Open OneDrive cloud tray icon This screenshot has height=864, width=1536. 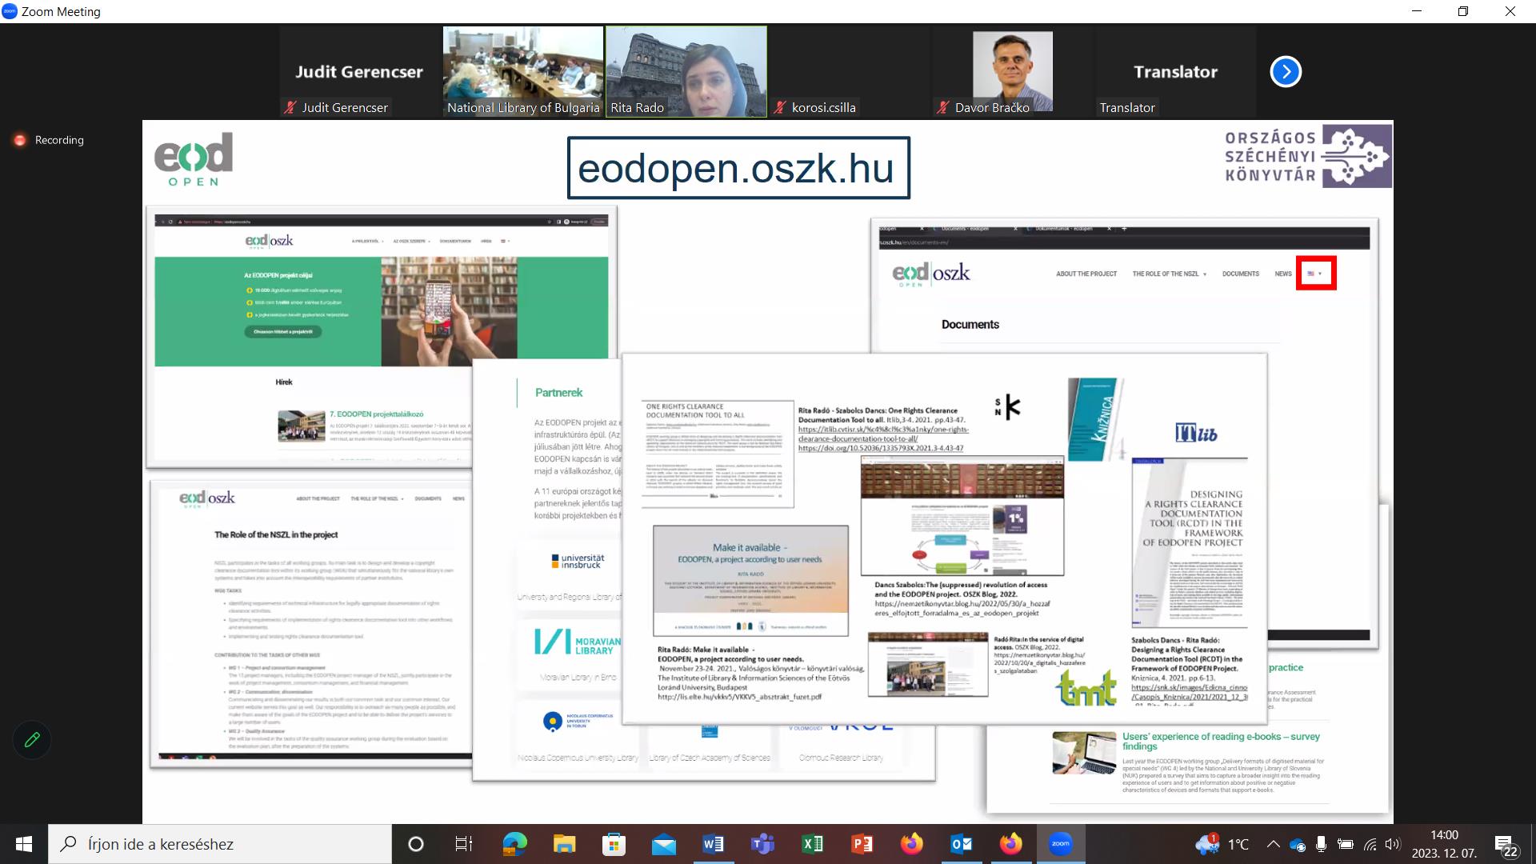[x=1297, y=845]
